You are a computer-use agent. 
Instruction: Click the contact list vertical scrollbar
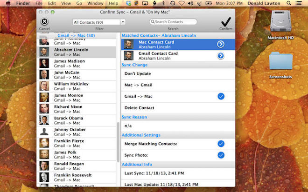pos(118,142)
